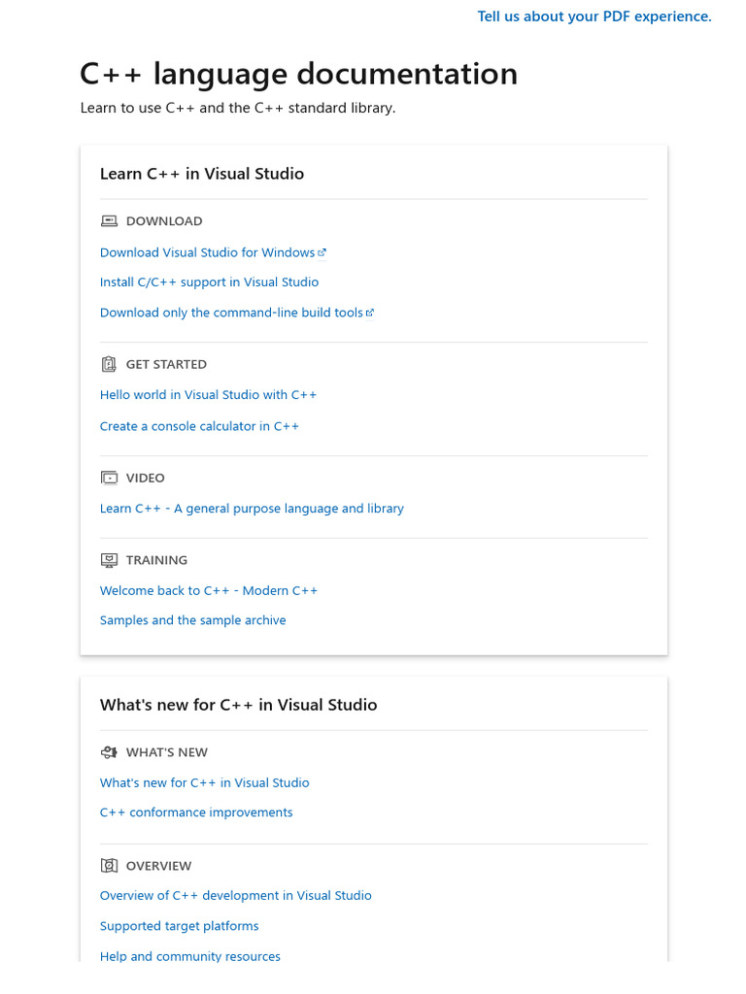Click the Get Started section icon
This screenshot has width=746, height=994.
tap(109, 365)
